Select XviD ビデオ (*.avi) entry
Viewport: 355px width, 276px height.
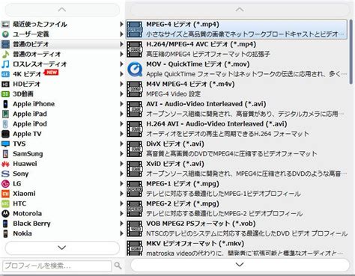(x=237, y=169)
